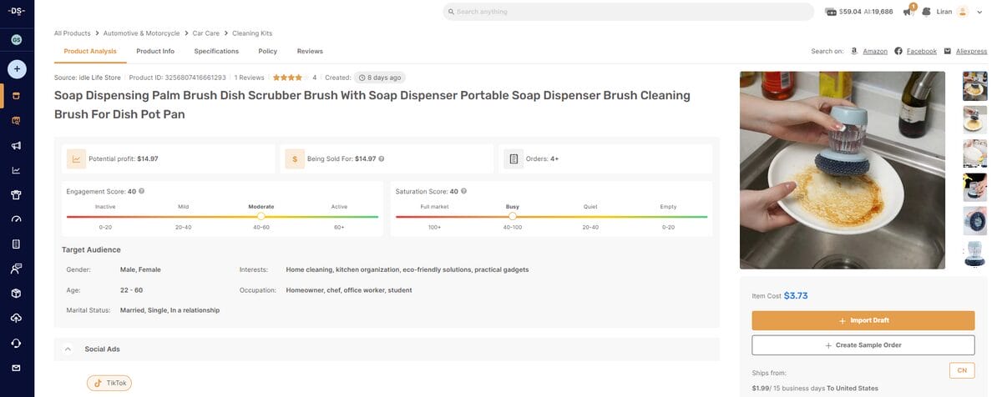Click Create Sample Order button
The width and height of the screenshot is (1002, 397).
(x=863, y=344)
